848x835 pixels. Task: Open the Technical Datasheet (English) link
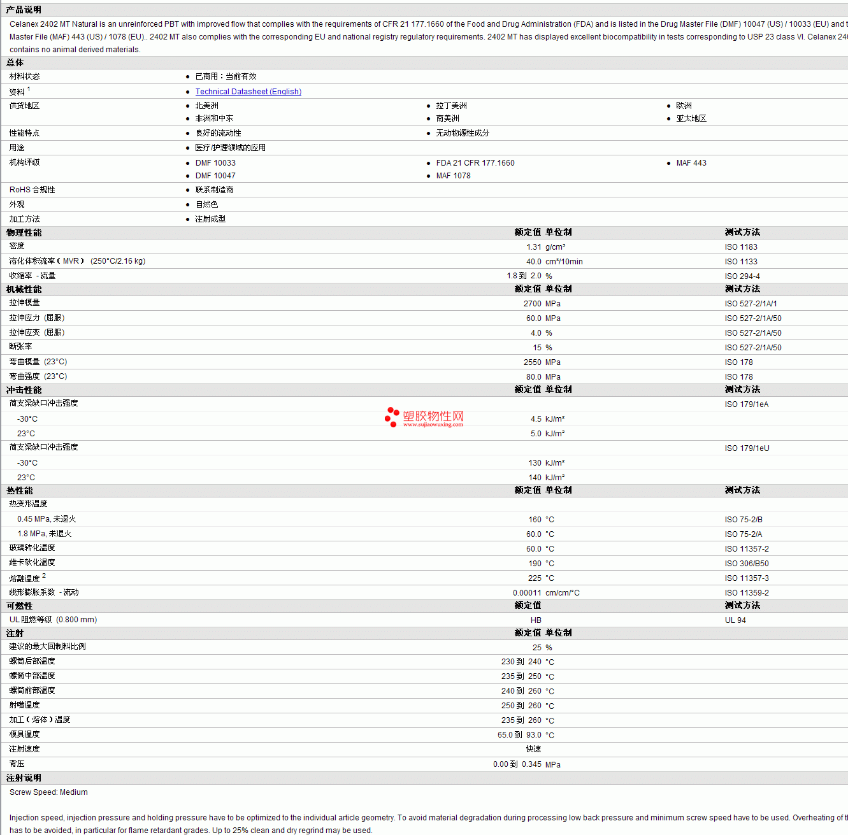248,92
